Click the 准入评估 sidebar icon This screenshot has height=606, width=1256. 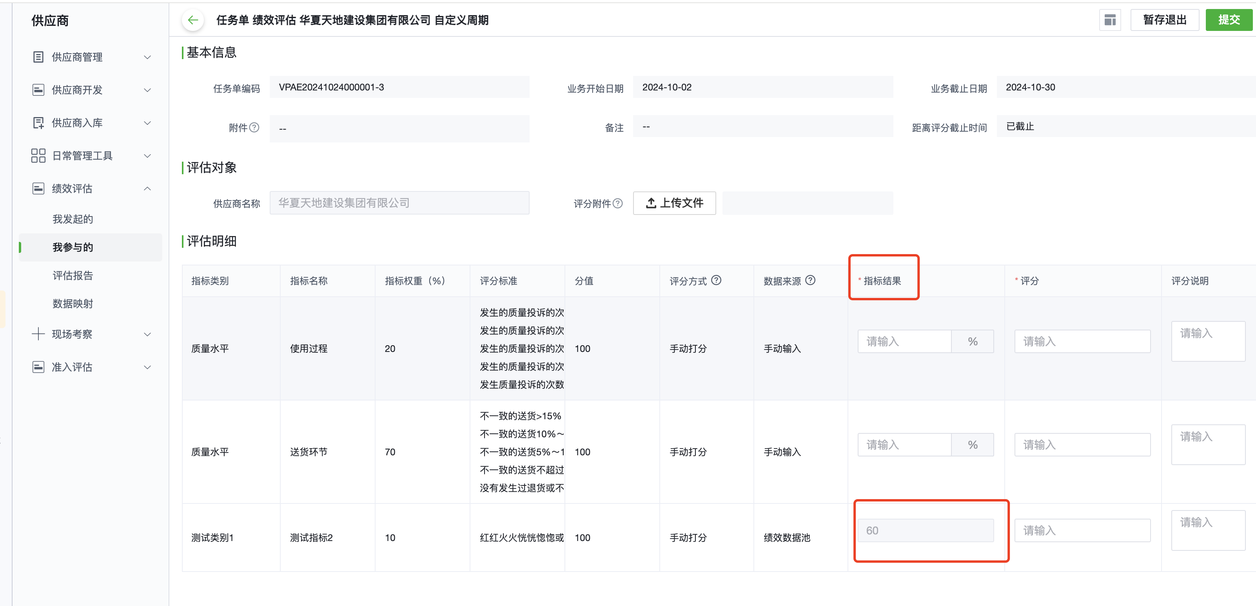tap(38, 367)
